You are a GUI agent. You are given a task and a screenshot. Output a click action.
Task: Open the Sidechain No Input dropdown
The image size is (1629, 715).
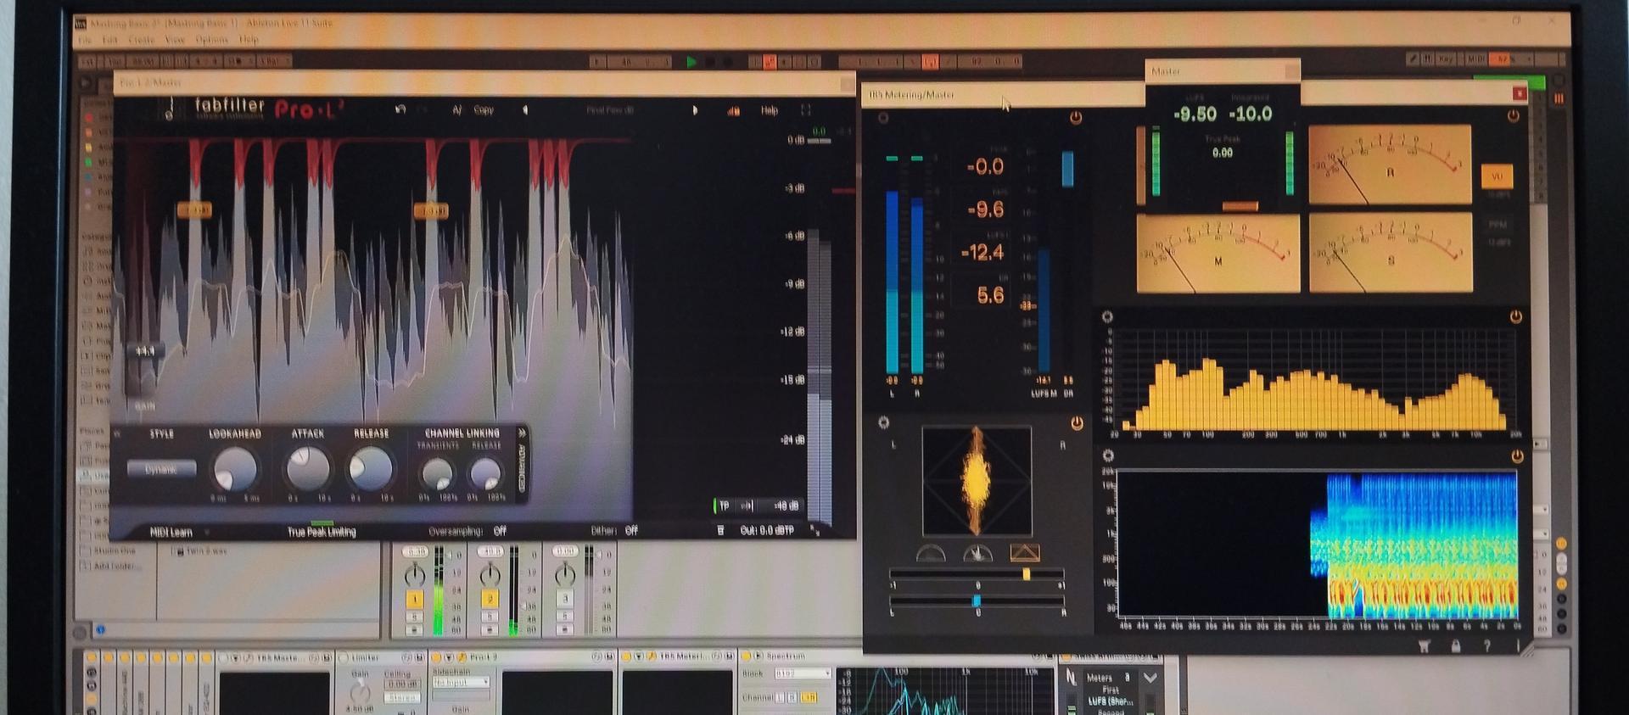click(462, 682)
